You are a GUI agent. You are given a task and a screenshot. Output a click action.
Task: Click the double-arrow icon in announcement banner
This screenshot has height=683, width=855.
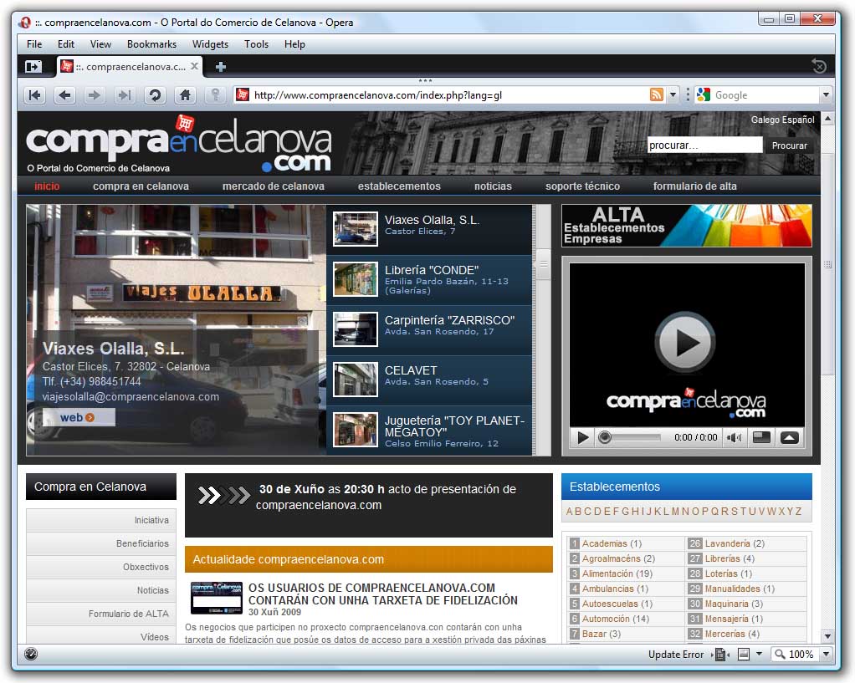pyautogui.click(x=223, y=495)
